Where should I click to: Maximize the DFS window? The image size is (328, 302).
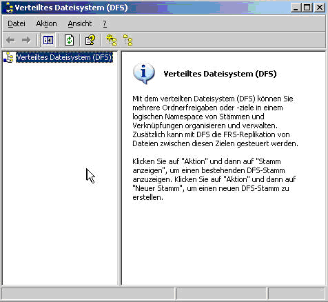point(307,8)
